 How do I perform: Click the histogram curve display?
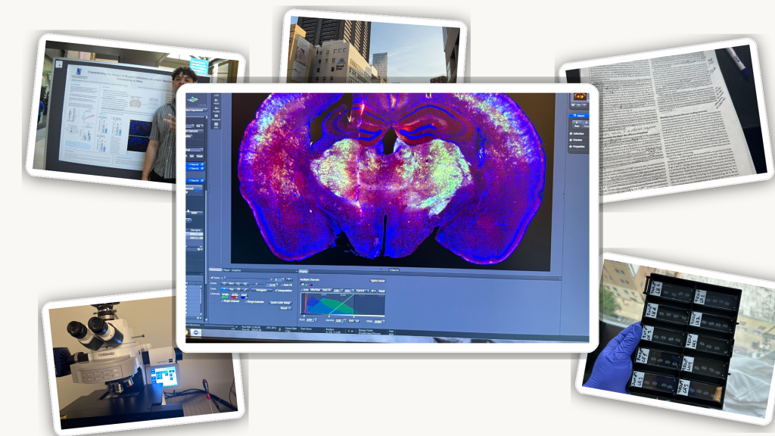pyautogui.click(x=342, y=304)
